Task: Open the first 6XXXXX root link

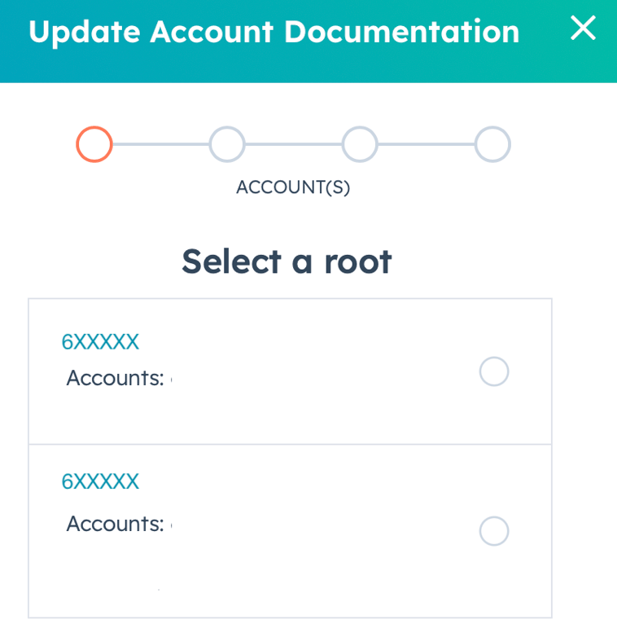Action: coord(100,342)
